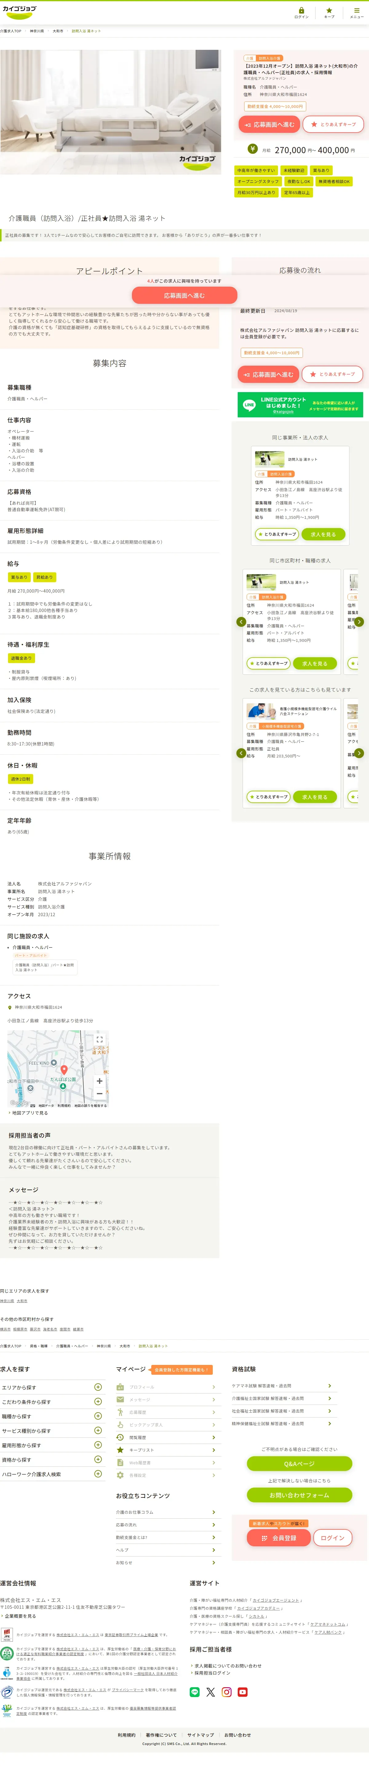Open the Instagram icon in footer
The height and width of the screenshot is (1777, 369).
click(226, 1692)
